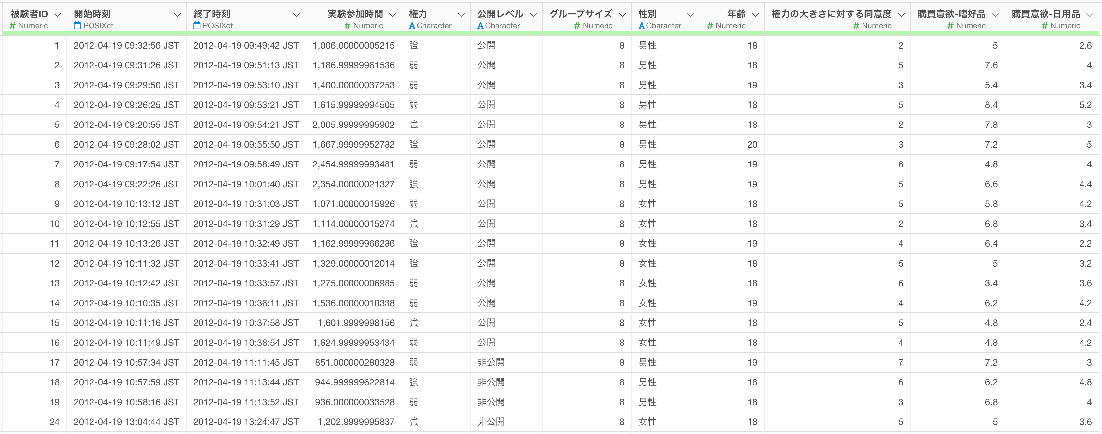Click end time cell 2012-04-19 09:51:13 JST

point(245,65)
